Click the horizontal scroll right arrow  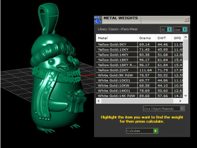pos(180,101)
